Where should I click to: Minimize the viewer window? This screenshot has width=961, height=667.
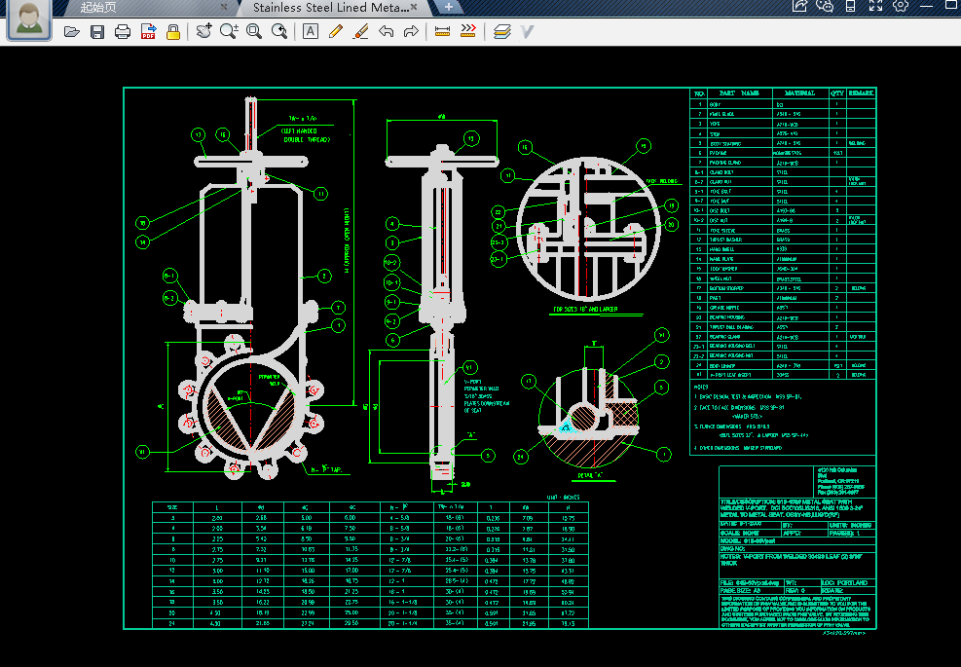tap(926, 6)
